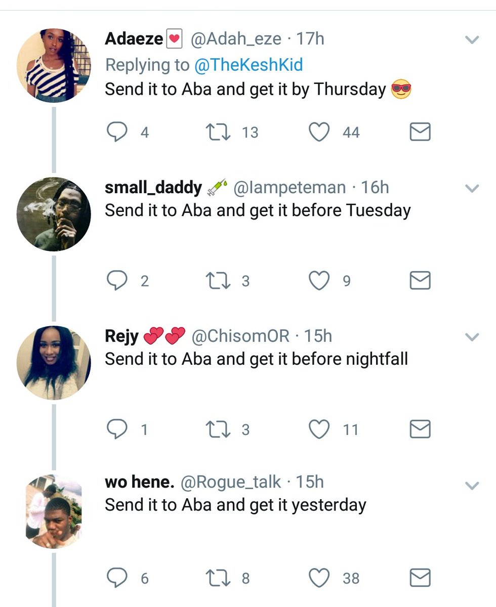Retweet Rejy's before nightfall tweet

pyautogui.click(x=218, y=429)
